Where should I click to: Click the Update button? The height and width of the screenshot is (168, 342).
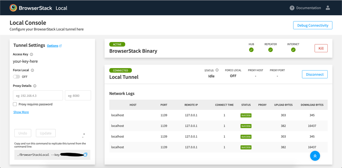click(46, 133)
